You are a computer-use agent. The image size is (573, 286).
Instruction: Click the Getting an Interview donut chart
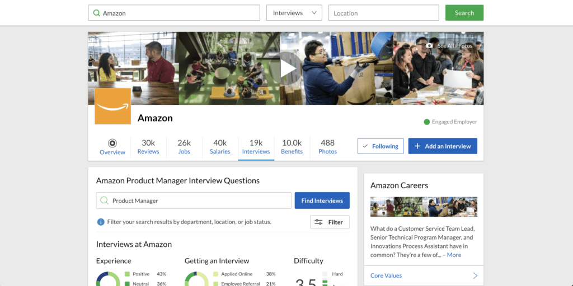pos(196,279)
